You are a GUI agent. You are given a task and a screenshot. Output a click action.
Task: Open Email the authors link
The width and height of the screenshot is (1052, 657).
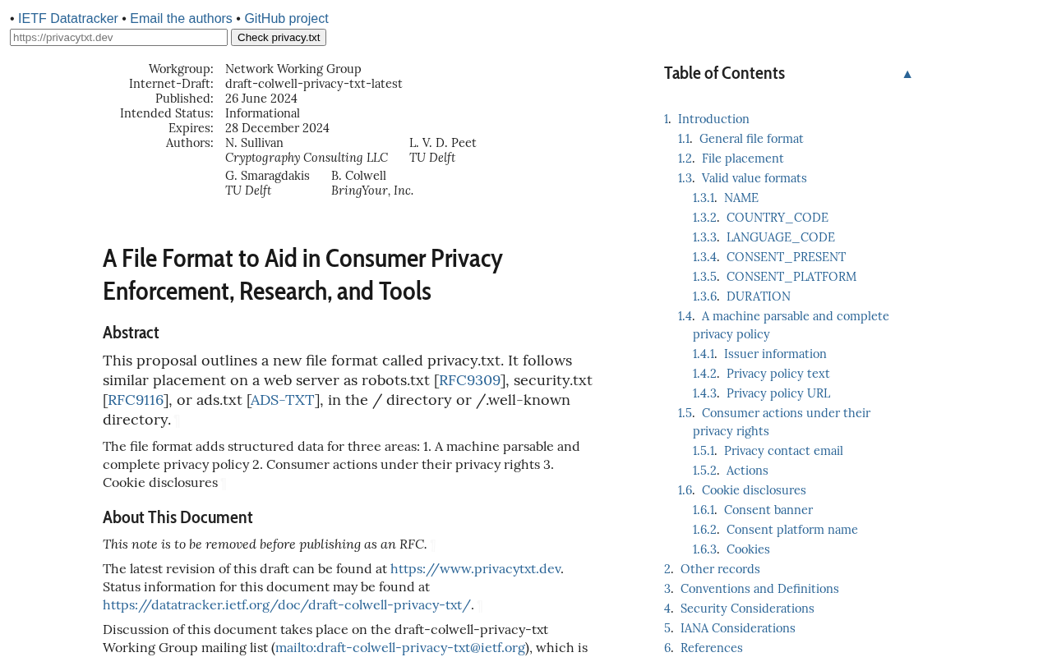point(181,18)
